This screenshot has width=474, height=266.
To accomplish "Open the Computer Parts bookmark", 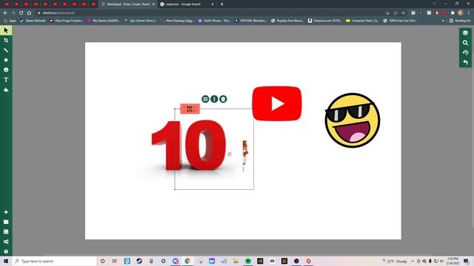I will (x=362, y=21).
